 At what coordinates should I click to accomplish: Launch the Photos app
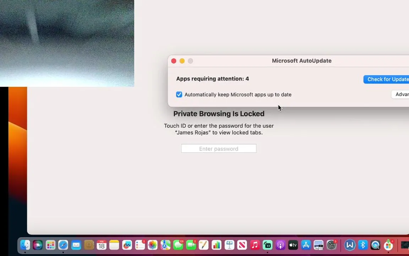point(153,245)
